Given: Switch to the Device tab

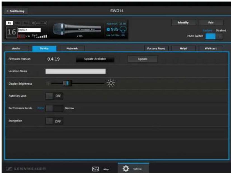Looking at the screenshot, I should (x=44, y=49).
